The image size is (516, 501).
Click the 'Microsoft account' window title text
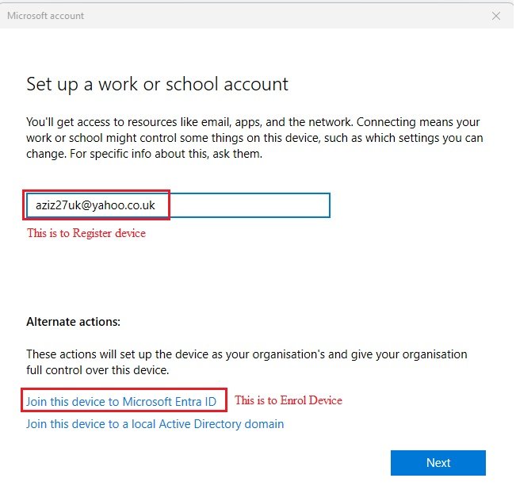pos(45,16)
